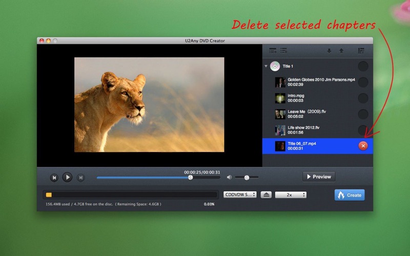Click the blue Create button
Image resolution: width=410 pixels, height=256 pixels.
pyautogui.click(x=350, y=195)
